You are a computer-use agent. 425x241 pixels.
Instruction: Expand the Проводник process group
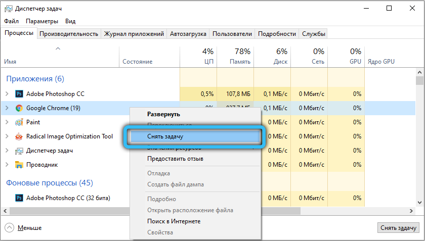click(7, 165)
